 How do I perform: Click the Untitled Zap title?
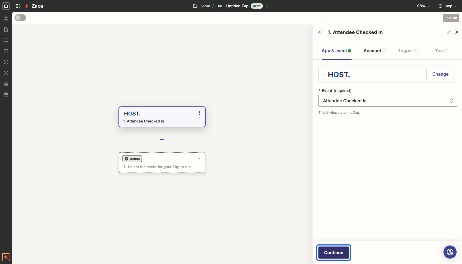pyautogui.click(x=237, y=6)
